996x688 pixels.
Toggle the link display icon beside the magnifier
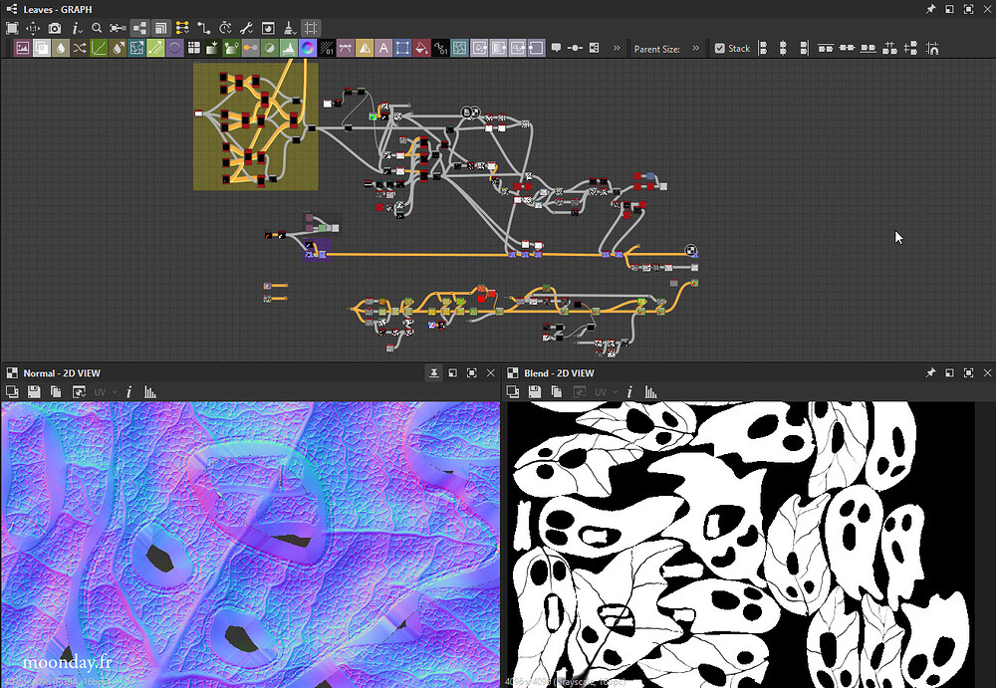[118, 28]
